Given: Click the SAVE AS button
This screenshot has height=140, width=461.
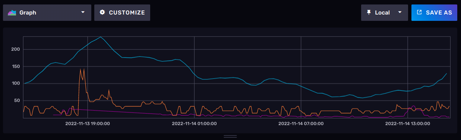Looking at the screenshot, I should pos(434,13).
